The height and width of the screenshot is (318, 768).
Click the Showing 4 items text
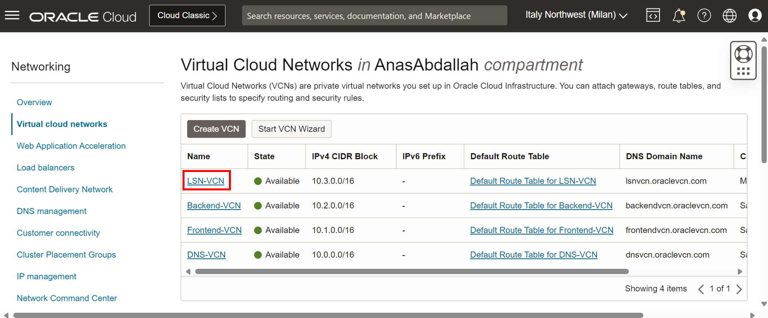pos(656,289)
